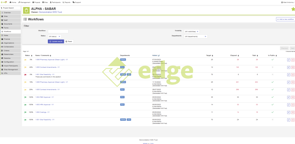Viewport: 295px width, 144px height.
Task: Open the Status filter dropdown
Action: click(x=54, y=36)
